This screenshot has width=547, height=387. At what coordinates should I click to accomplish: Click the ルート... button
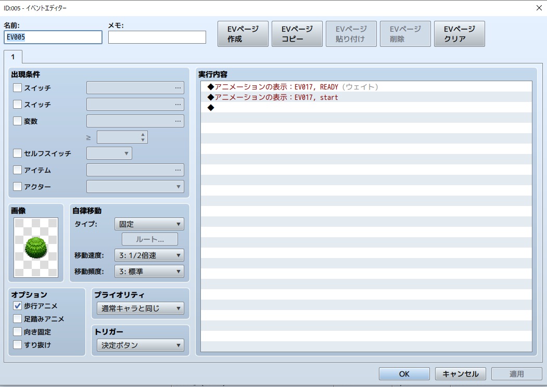(150, 239)
